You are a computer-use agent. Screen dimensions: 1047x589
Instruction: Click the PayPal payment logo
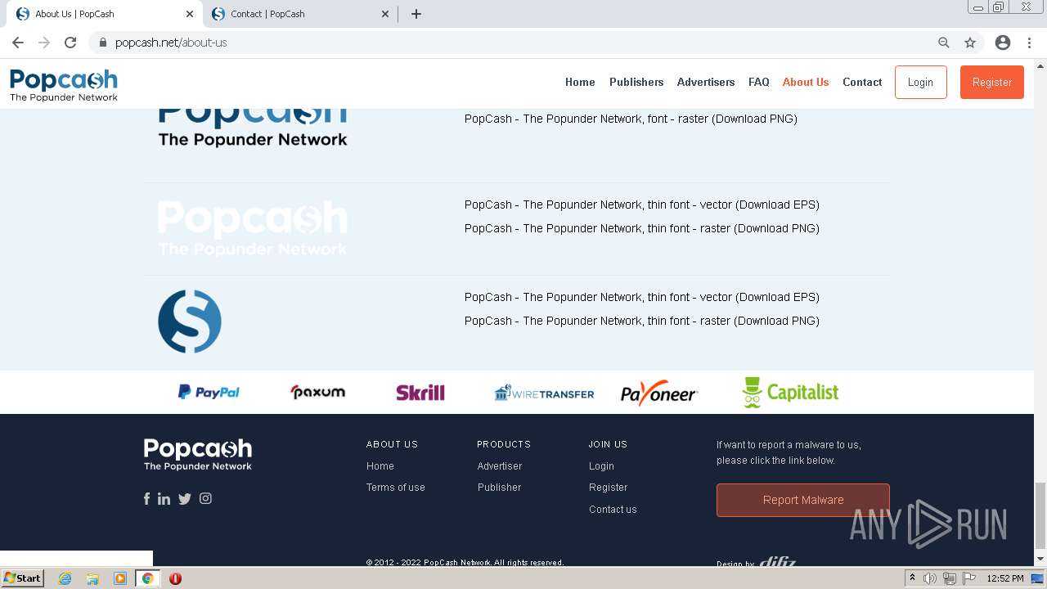(209, 392)
